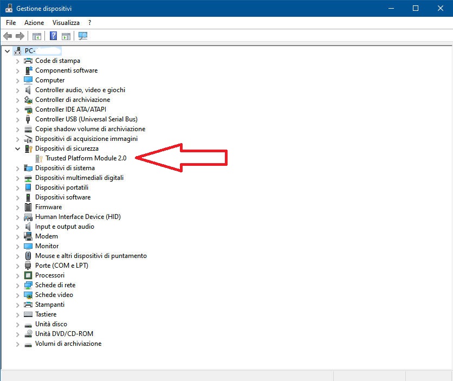
Task: Select Trusted Platform Module 2.0 device
Action: 86,158
